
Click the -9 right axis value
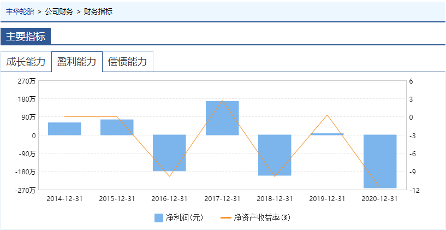(x=413, y=172)
